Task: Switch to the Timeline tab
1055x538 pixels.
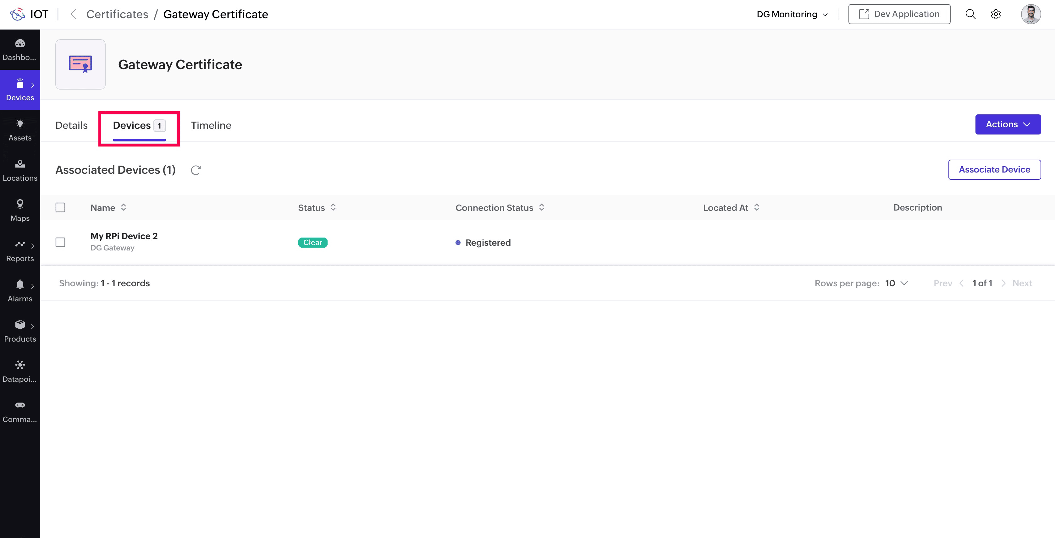Action: (x=211, y=125)
